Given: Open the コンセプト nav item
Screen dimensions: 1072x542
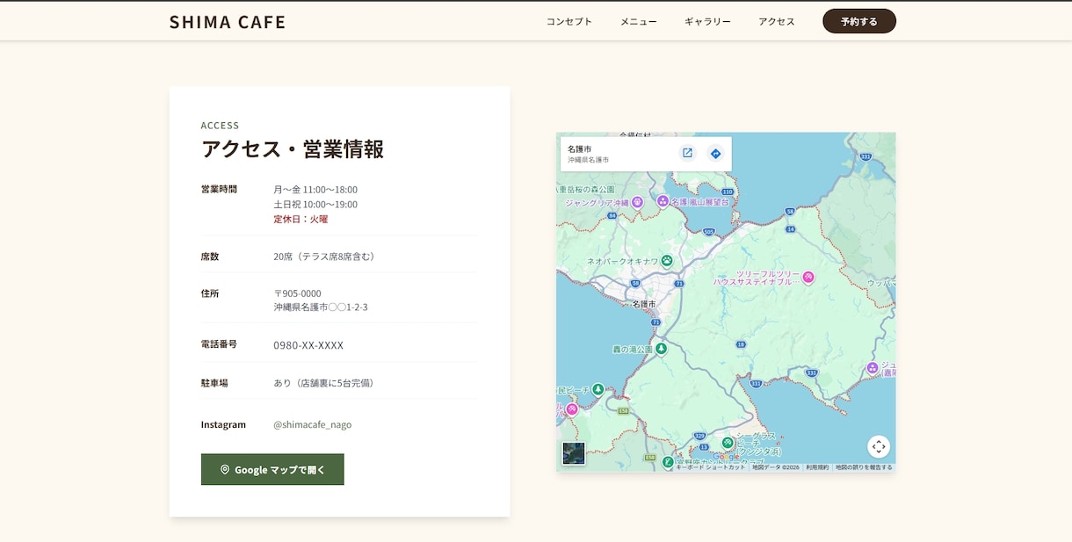Looking at the screenshot, I should coord(569,21).
